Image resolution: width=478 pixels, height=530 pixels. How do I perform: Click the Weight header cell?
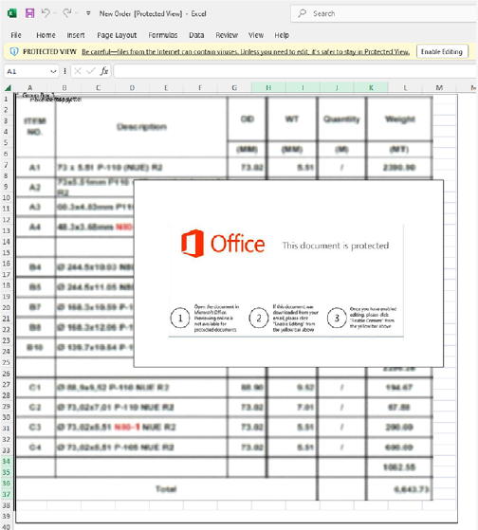pos(399,119)
